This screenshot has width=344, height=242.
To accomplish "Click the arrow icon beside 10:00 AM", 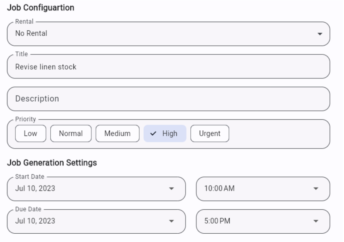I will pyautogui.click(x=315, y=189).
